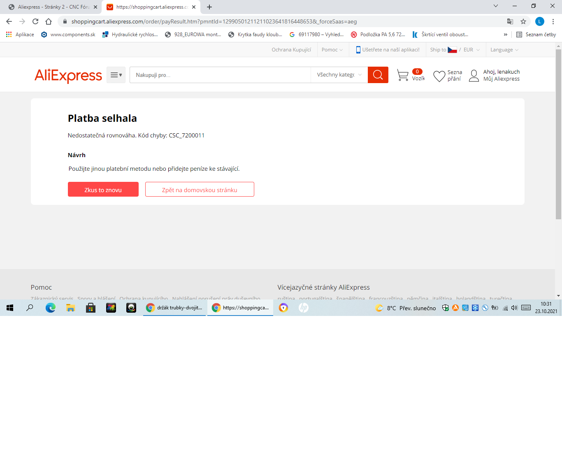Click the Google Translate icon in address bar

coord(510,21)
